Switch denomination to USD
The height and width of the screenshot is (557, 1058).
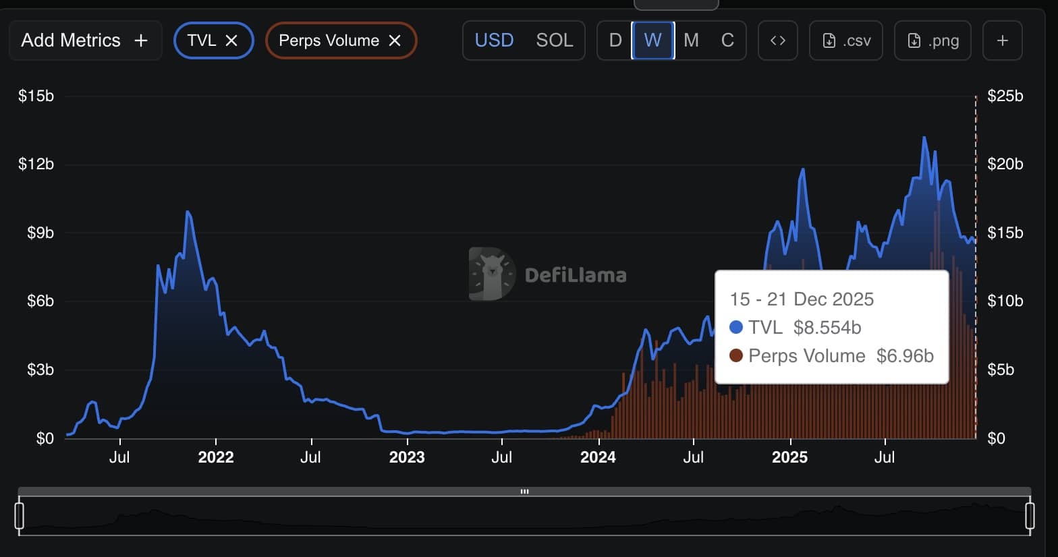coord(494,40)
